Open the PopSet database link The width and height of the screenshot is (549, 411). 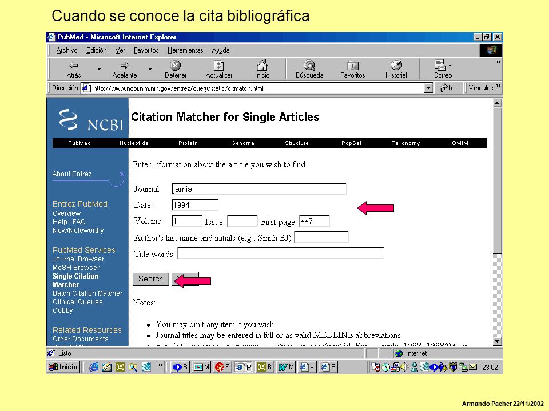click(x=352, y=143)
